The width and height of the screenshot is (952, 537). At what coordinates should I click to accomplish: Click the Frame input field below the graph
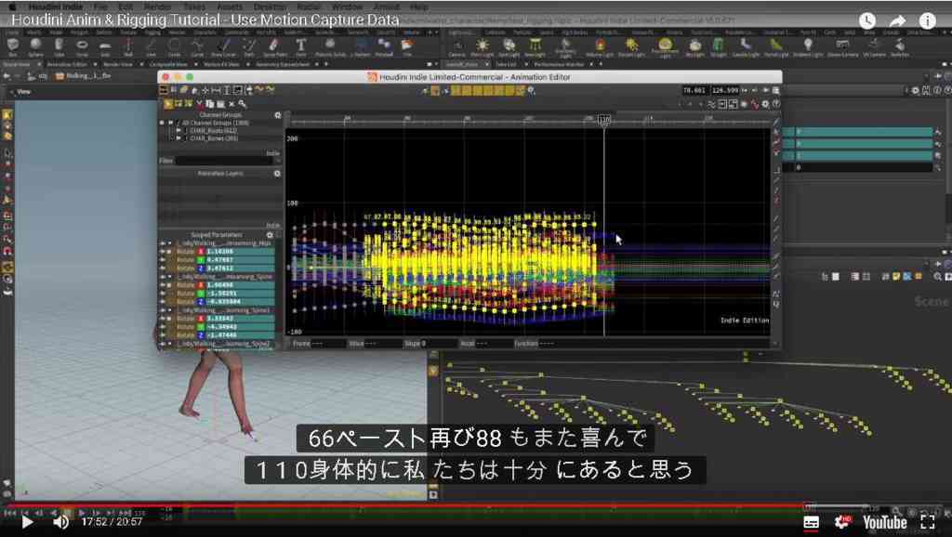point(328,344)
